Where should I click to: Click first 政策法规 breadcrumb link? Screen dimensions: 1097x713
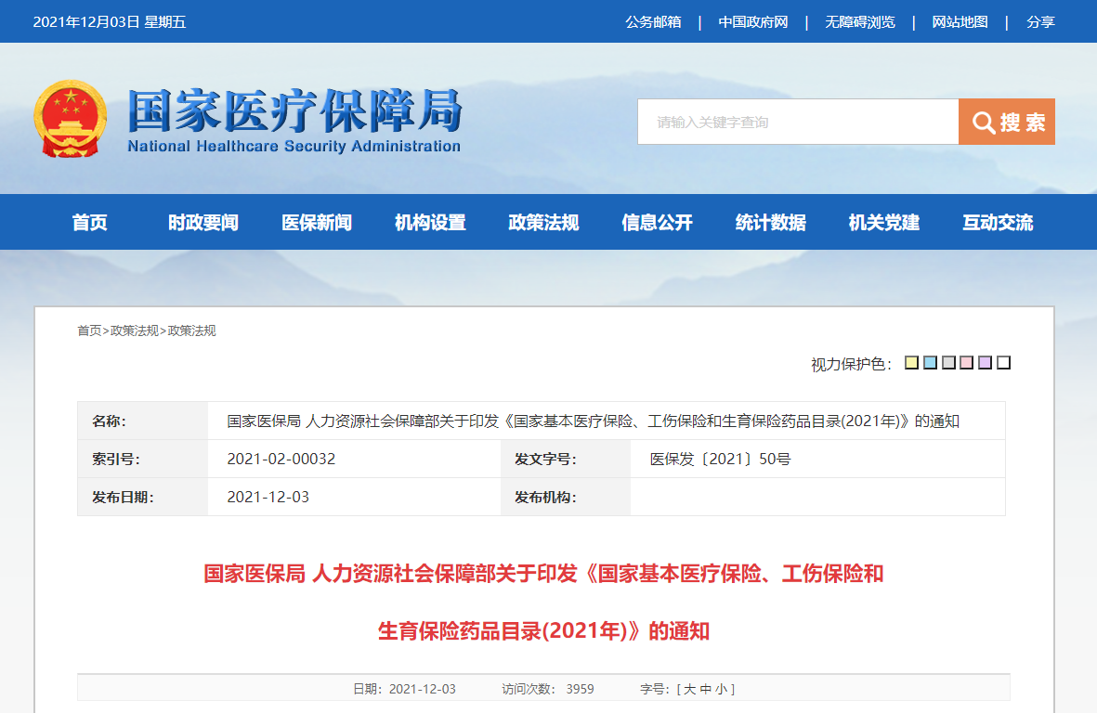tap(135, 331)
